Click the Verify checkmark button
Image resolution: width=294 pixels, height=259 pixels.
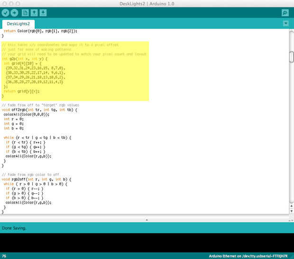click(5, 13)
